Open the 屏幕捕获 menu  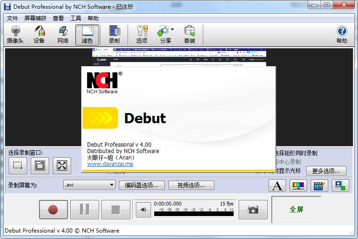[35, 18]
